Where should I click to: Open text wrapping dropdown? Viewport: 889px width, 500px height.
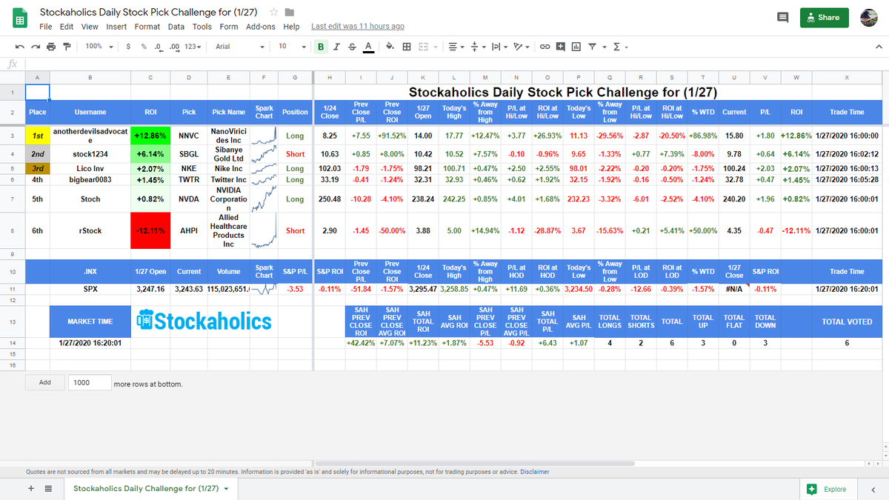pyautogui.click(x=499, y=47)
